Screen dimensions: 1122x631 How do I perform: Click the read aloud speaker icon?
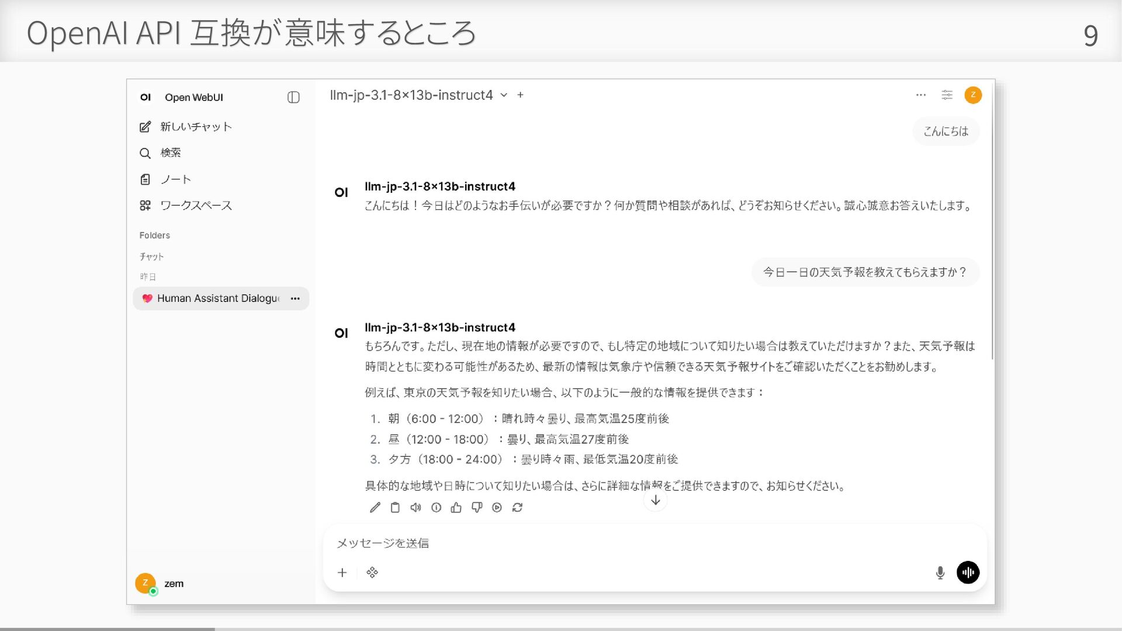click(x=415, y=508)
